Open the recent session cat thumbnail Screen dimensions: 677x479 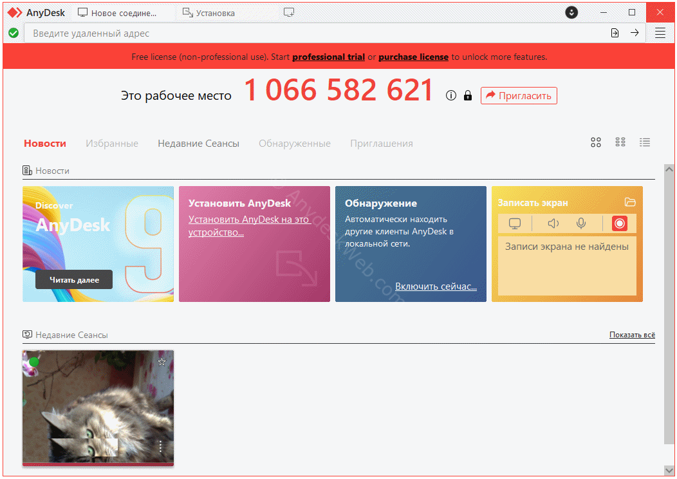(98, 408)
